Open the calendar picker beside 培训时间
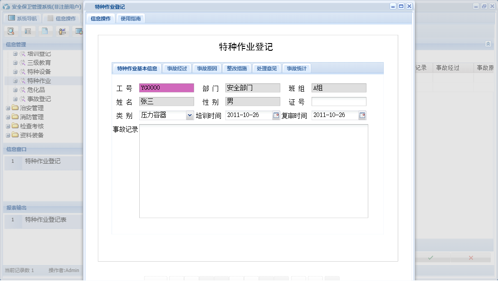The width and height of the screenshot is (498, 297). pyautogui.click(x=276, y=115)
